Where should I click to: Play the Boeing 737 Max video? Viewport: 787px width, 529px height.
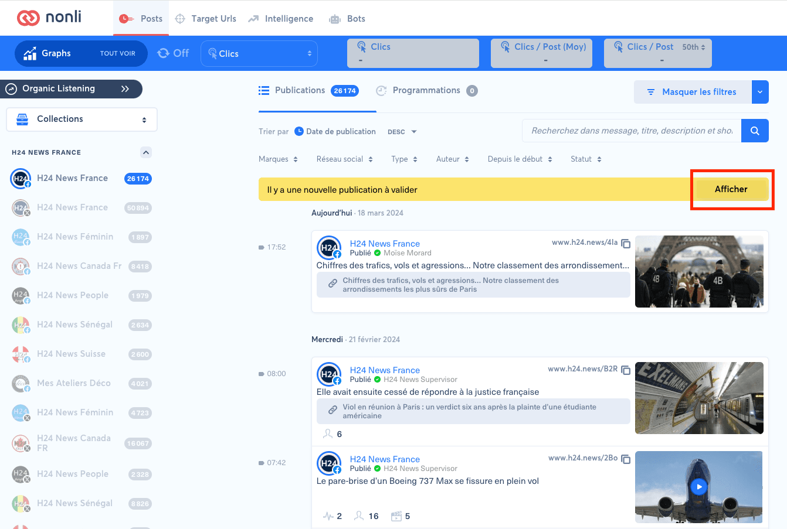698,486
